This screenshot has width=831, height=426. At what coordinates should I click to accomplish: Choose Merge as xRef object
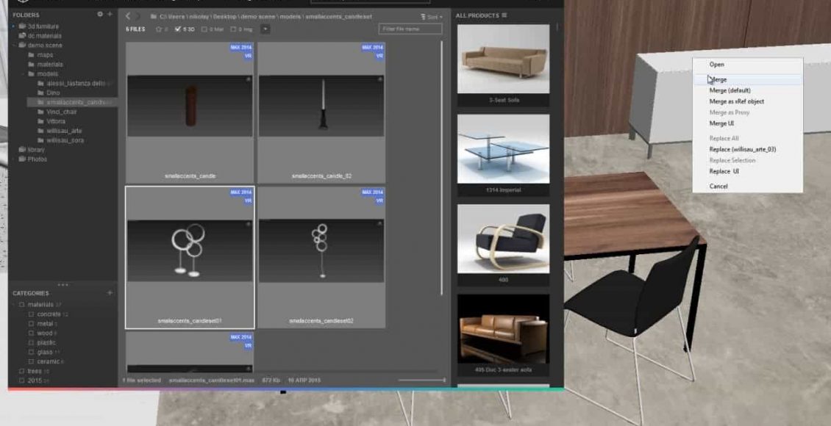[736, 101]
